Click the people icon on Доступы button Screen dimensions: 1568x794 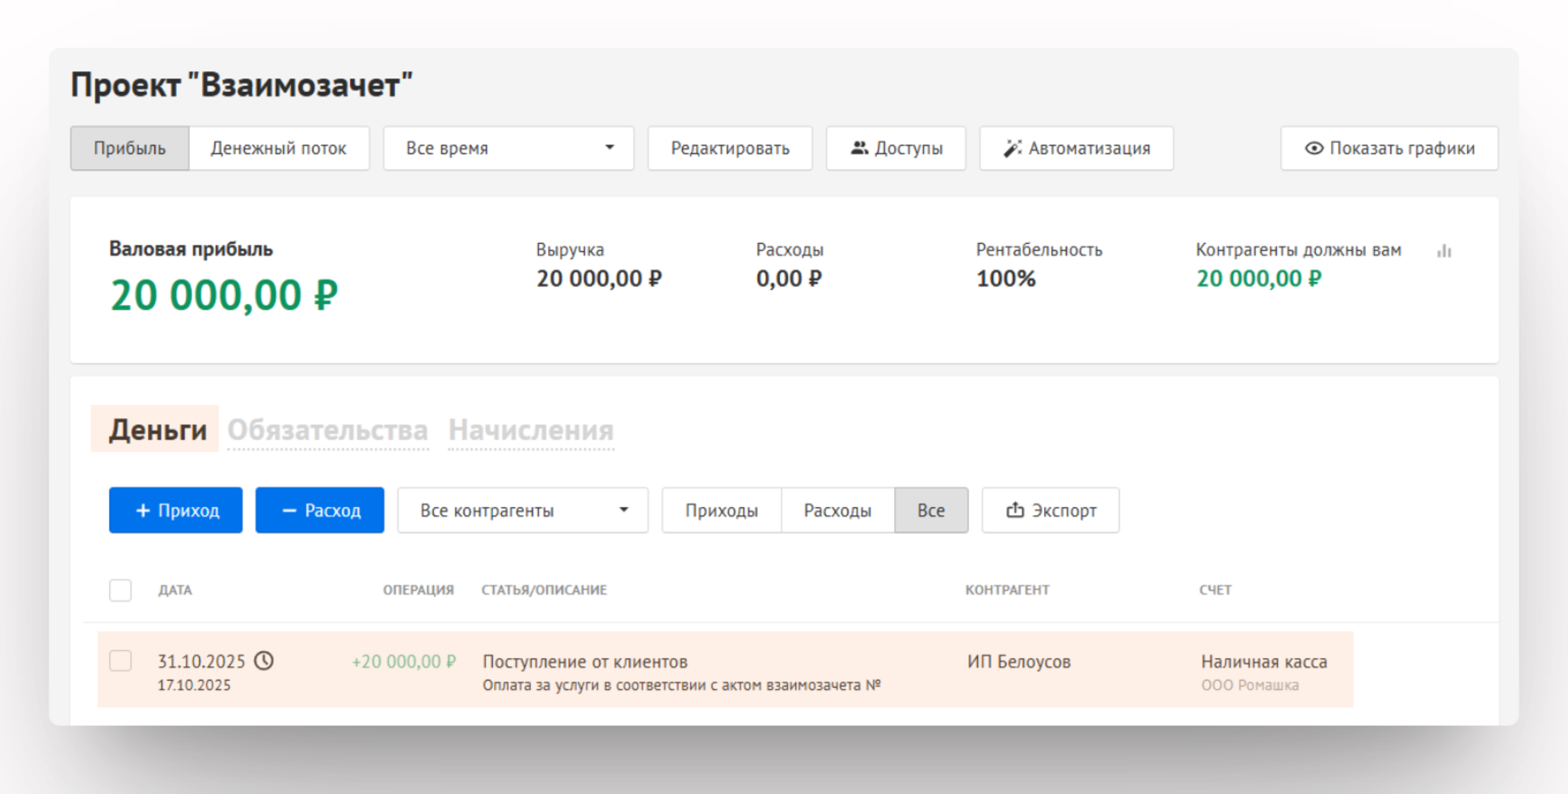tap(859, 148)
